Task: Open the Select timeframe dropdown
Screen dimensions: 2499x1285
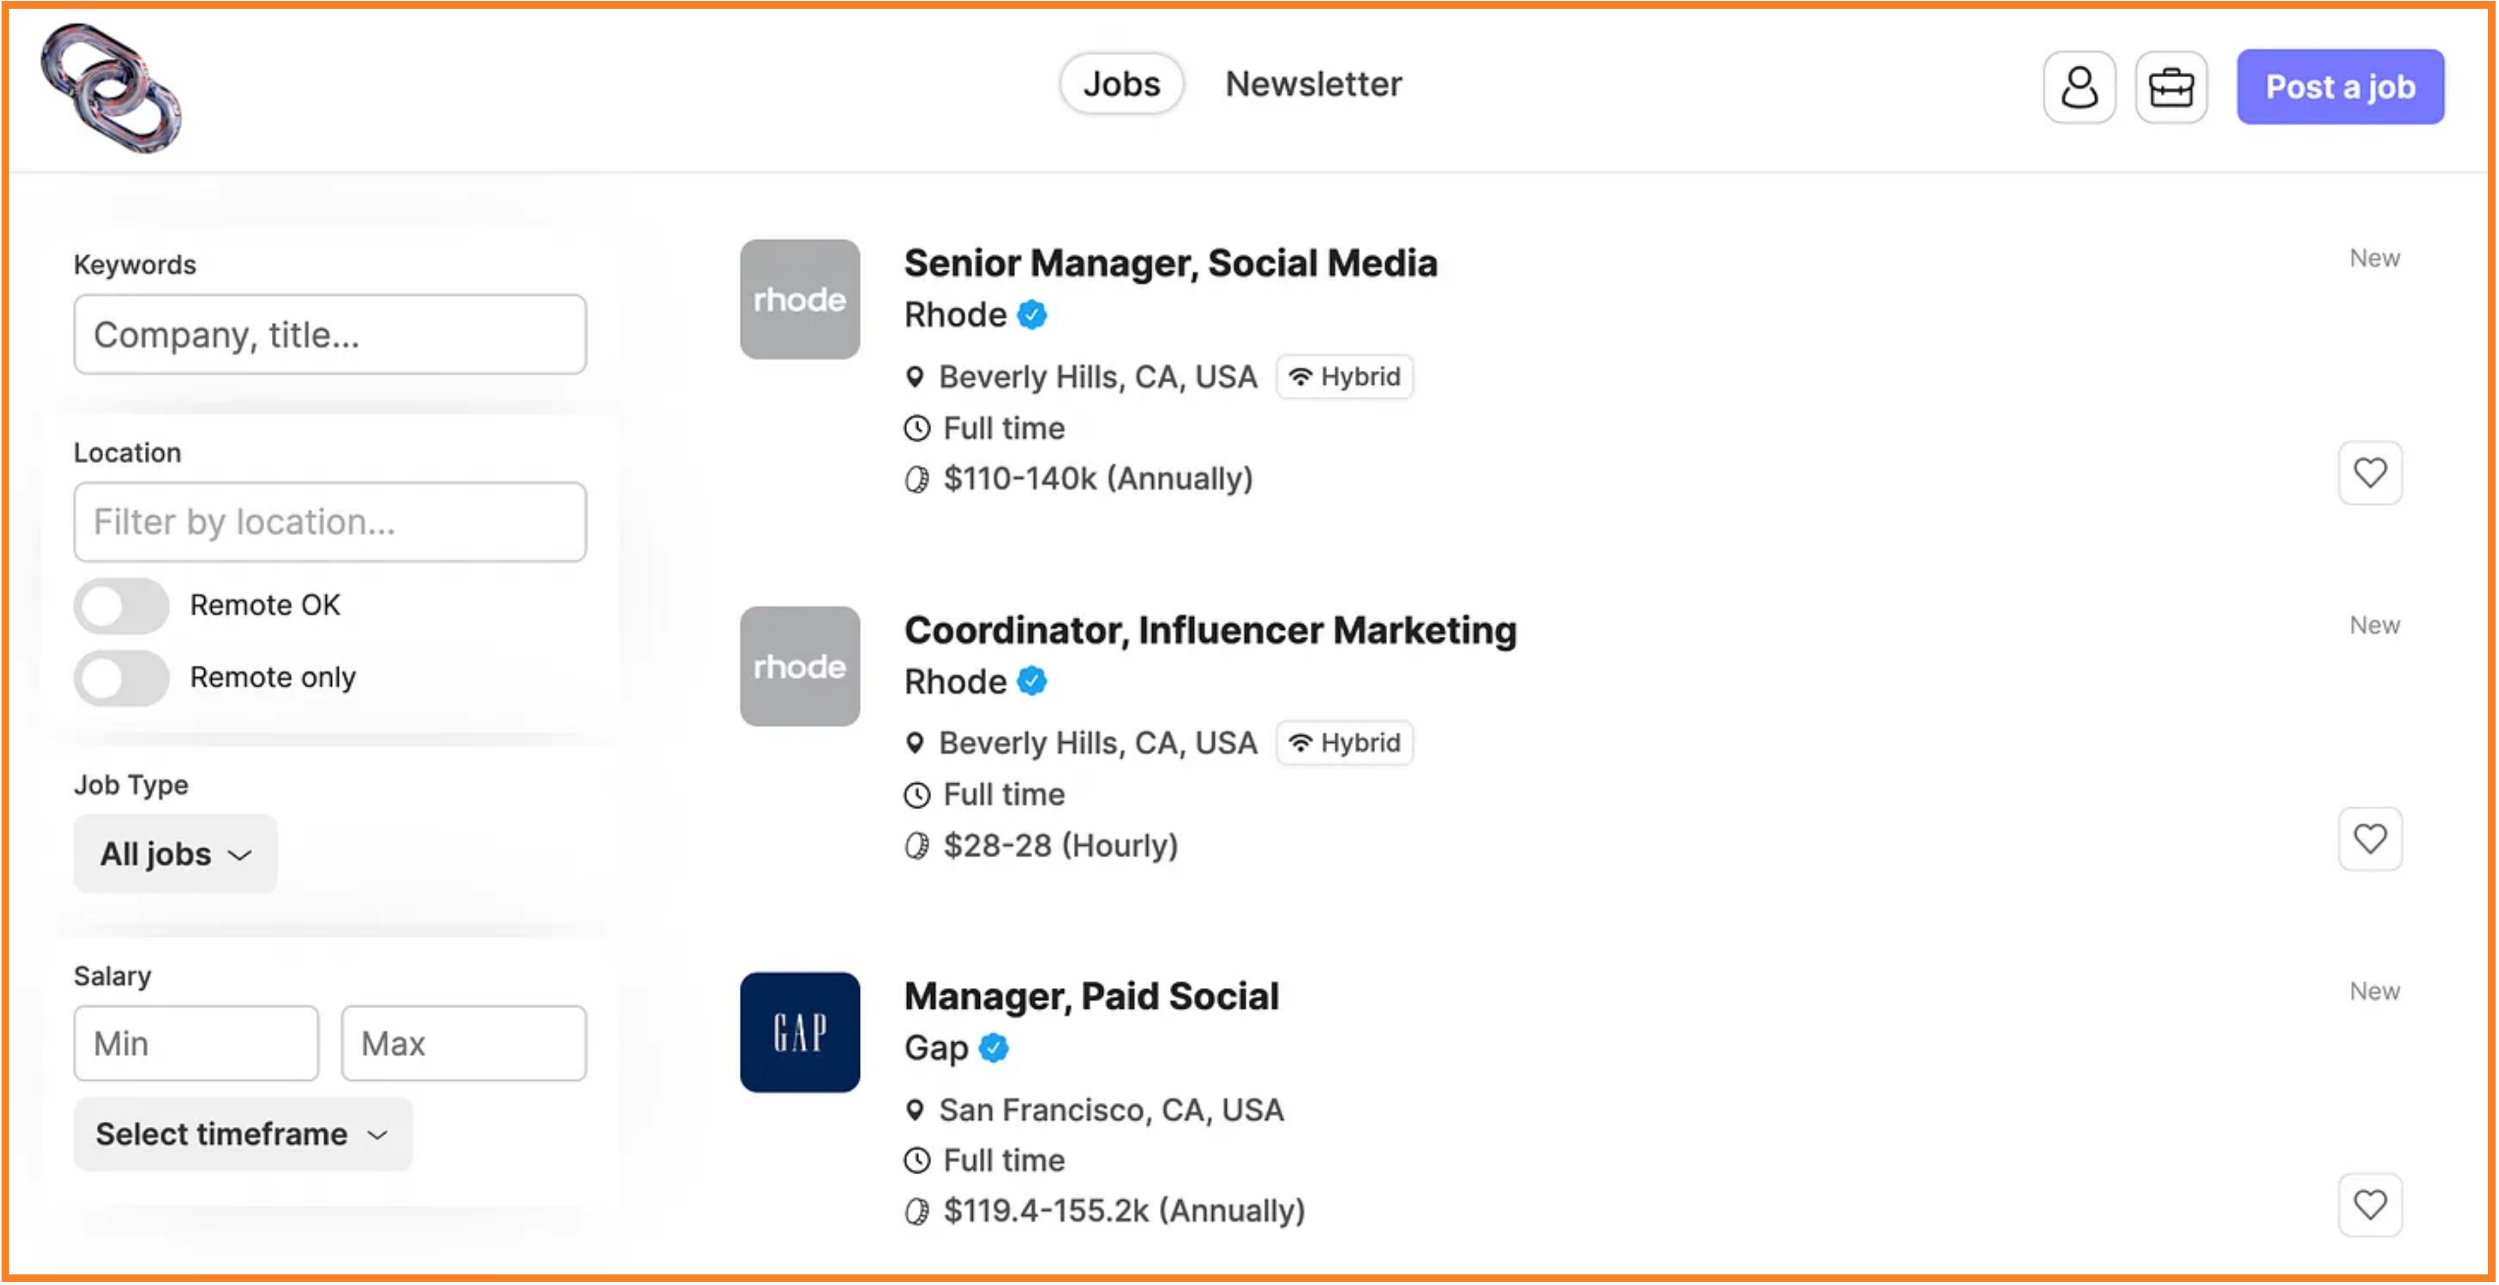Action: click(242, 1134)
